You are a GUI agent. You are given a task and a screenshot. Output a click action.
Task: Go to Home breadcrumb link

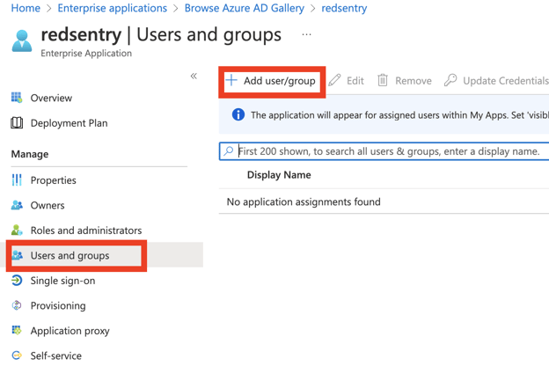(x=26, y=8)
